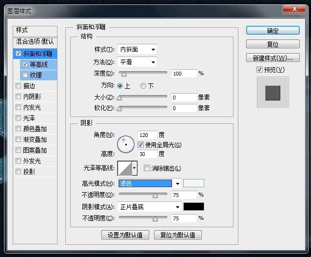Image resolution: width=311 pixels, height=257 pixels.
Task: Click the angle dial for shading
Action: click(126, 142)
